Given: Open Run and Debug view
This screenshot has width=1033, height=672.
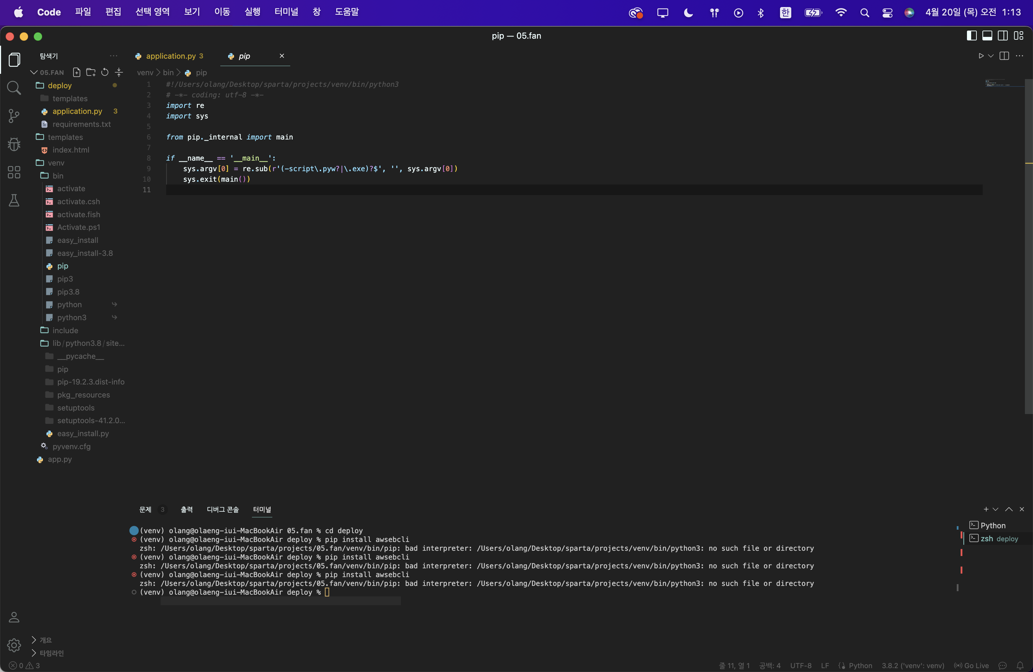Looking at the screenshot, I should [14, 144].
